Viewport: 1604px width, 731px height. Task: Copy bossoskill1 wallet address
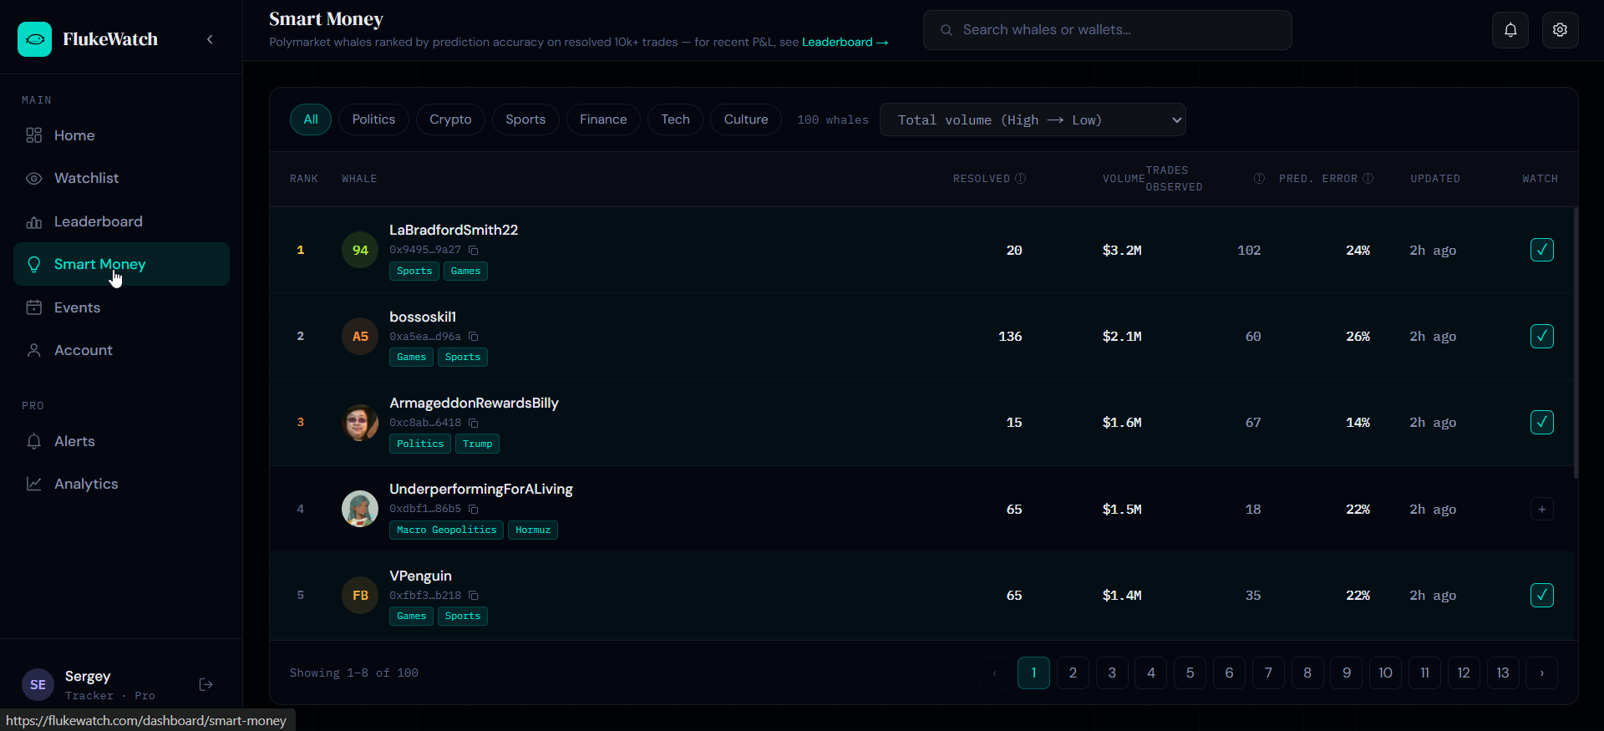(474, 337)
